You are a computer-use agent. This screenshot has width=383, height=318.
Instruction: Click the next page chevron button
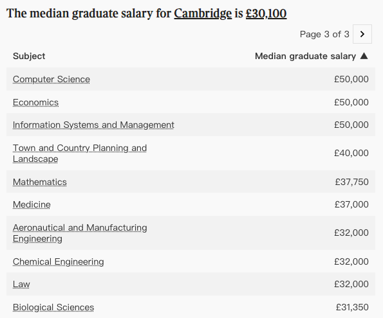click(362, 34)
